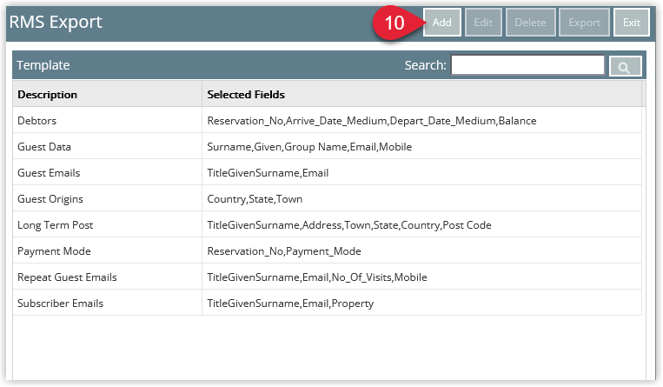Viewport: 663px width, 387px height.
Task: Select the Guest Data template row
Action: coord(327,146)
